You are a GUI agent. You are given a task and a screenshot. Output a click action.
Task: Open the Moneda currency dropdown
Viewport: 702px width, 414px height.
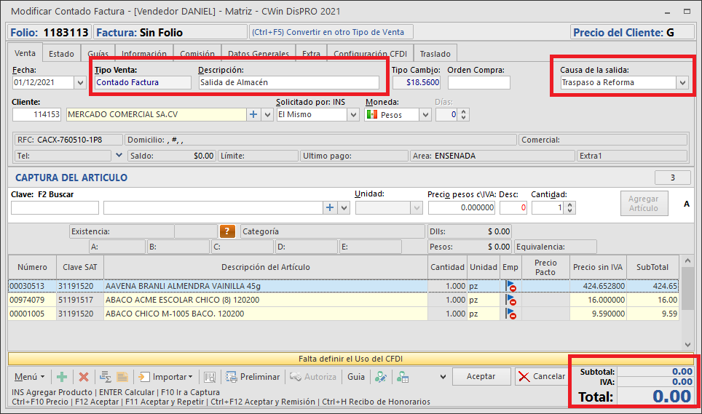425,115
